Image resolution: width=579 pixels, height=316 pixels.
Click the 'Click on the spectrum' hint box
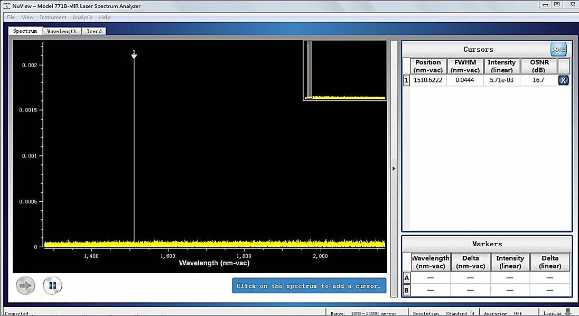coord(309,286)
